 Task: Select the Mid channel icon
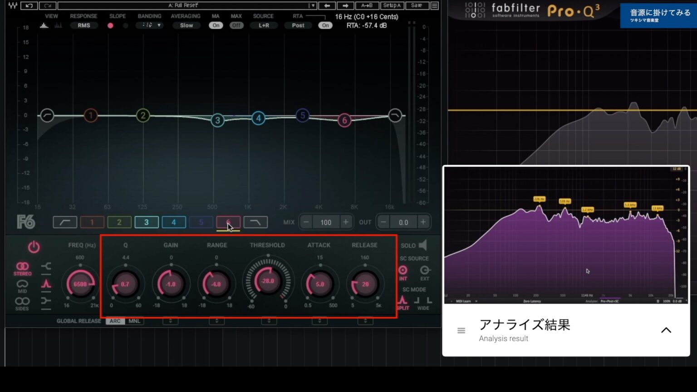pos(22,283)
